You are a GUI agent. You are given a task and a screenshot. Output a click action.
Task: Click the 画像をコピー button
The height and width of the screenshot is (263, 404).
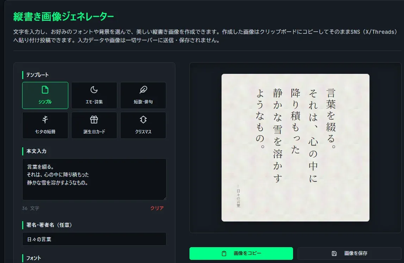point(241,254)
